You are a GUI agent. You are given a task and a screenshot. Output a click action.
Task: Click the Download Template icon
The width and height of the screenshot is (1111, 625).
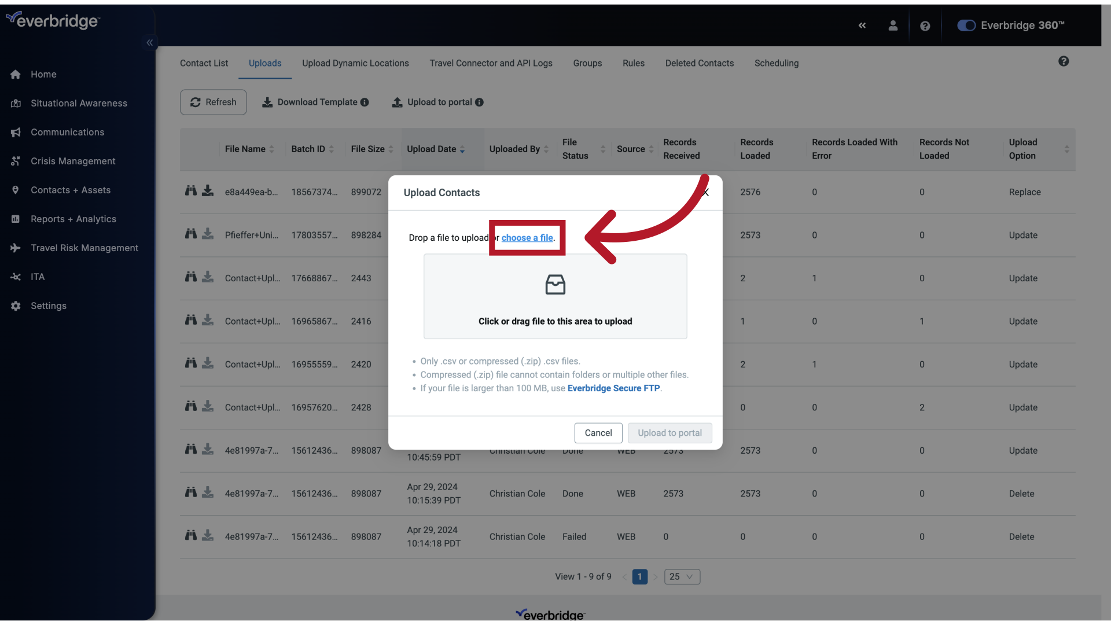pyautogui.click(x=267, y=101)
